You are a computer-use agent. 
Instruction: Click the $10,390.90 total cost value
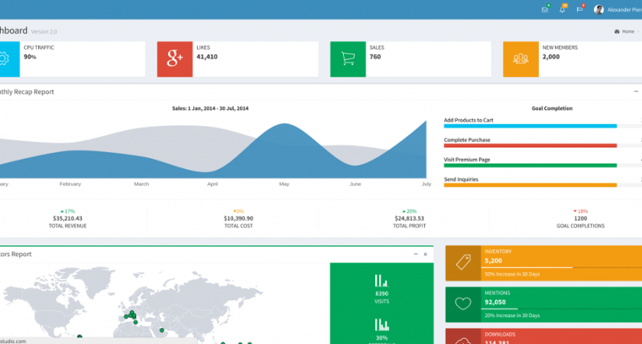click(238, 219)
